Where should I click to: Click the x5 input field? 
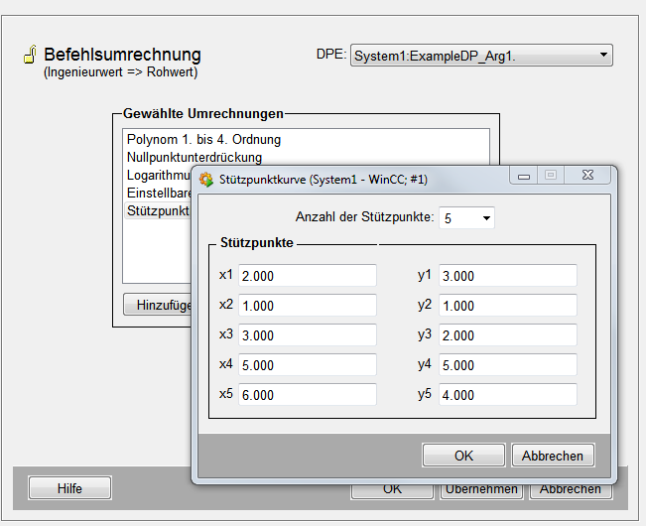(x=307, y=395)
